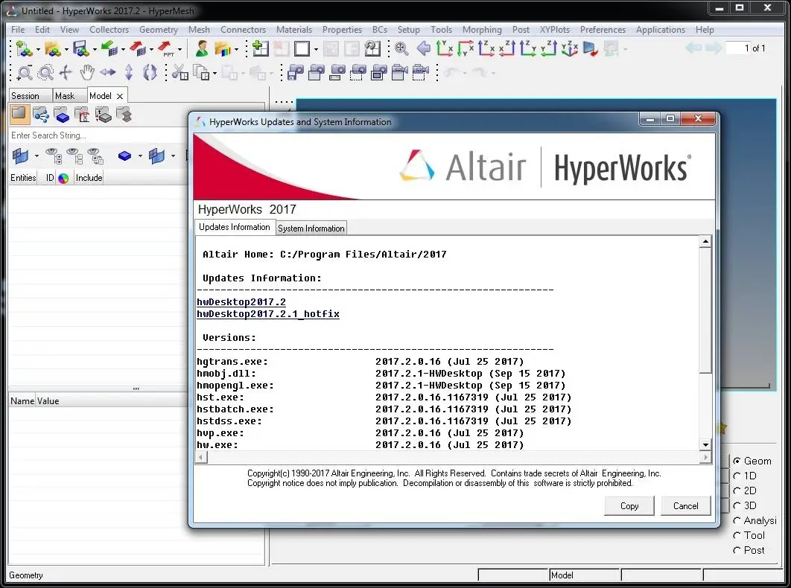The image size is (791, 588).
Task: Select the Tool radio button
Action: (x=737, y=536)
